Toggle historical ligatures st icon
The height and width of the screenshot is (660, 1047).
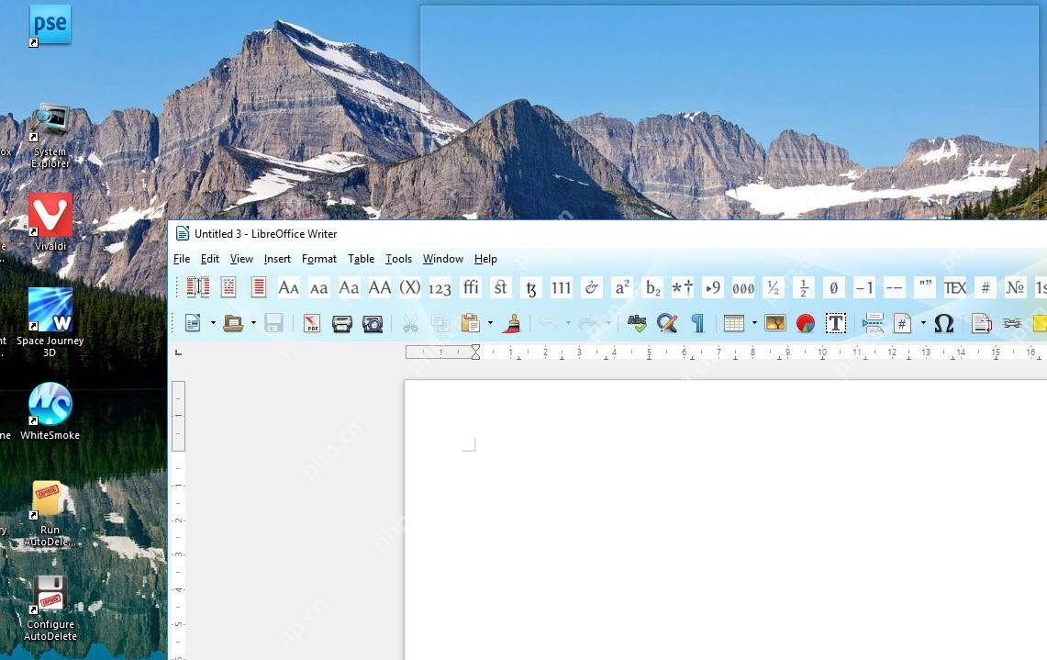[x=500, y=287]
